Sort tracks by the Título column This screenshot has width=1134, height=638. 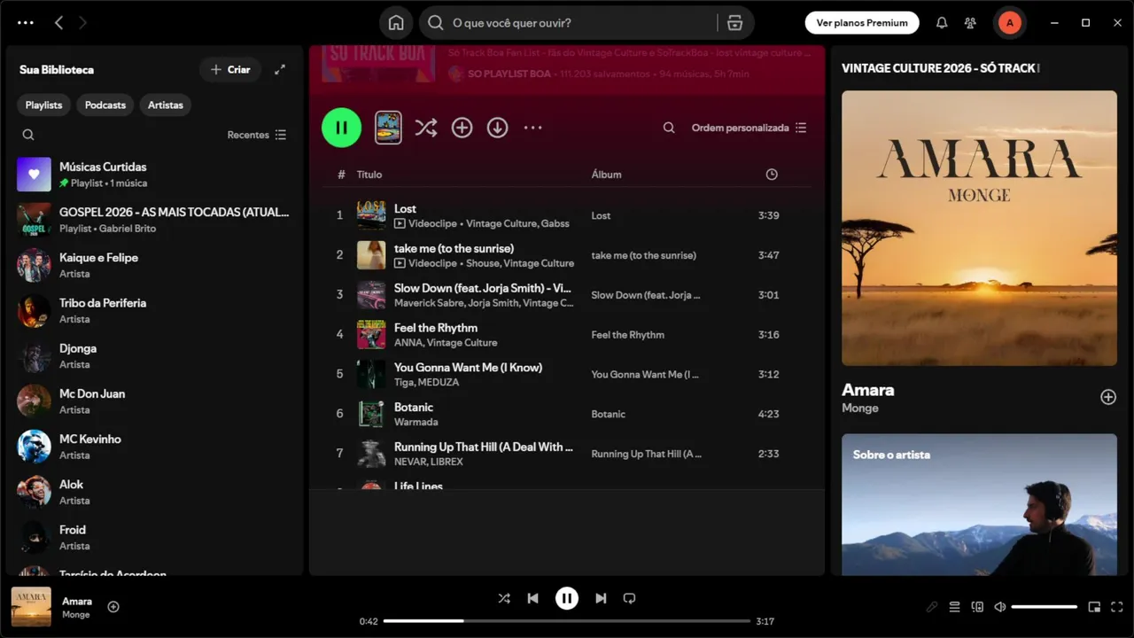(x=369, y=175)
